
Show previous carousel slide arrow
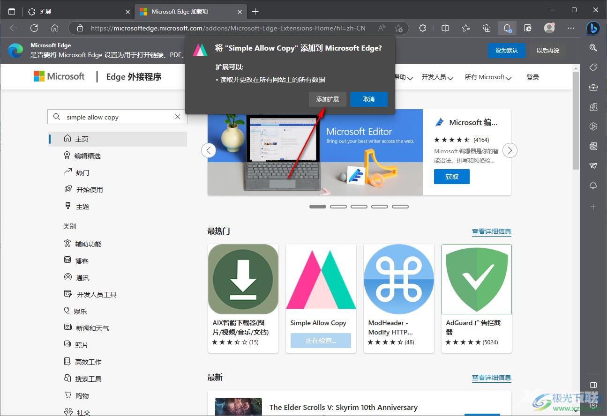tap(209, 150)
